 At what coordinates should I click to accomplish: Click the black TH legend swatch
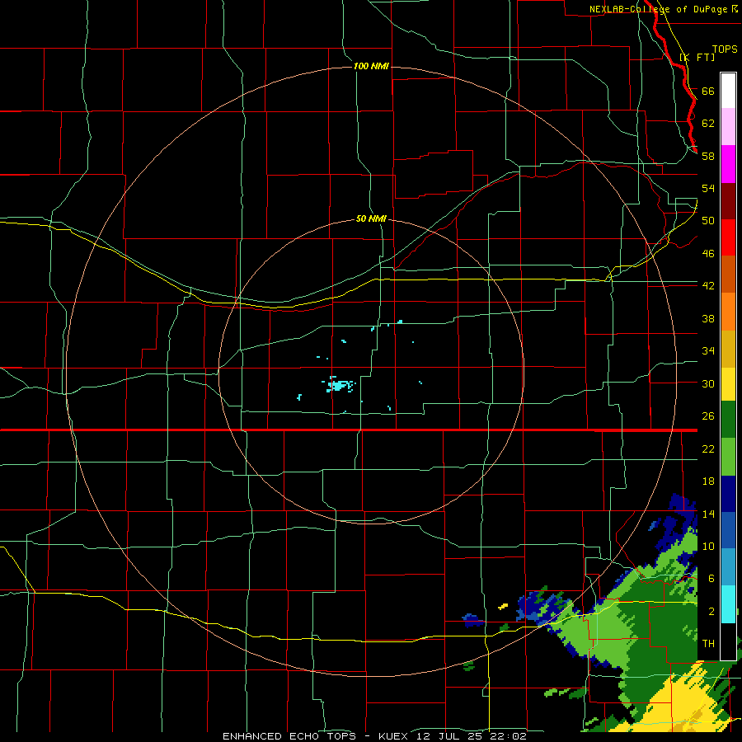[x=728, y=641]
